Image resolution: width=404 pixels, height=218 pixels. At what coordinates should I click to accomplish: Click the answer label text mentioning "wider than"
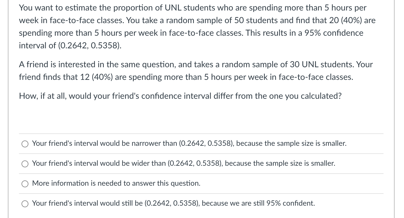[x=184, y=163]
